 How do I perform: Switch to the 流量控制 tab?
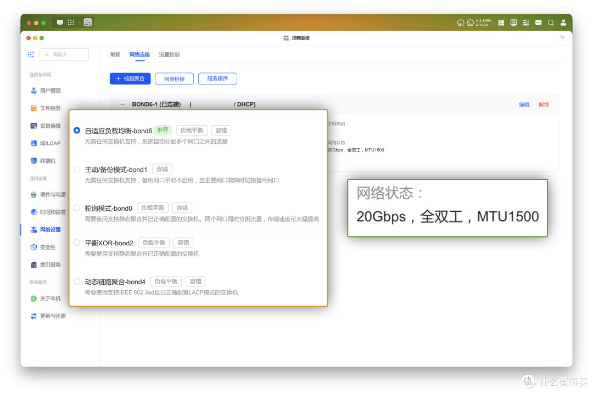pyautogui.click(x=169, y=55)
